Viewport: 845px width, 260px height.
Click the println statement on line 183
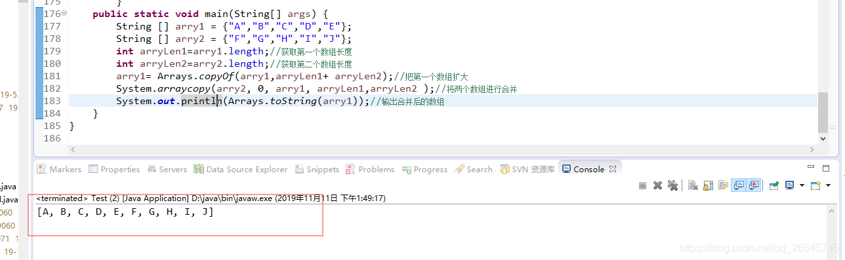pos(243,101)
